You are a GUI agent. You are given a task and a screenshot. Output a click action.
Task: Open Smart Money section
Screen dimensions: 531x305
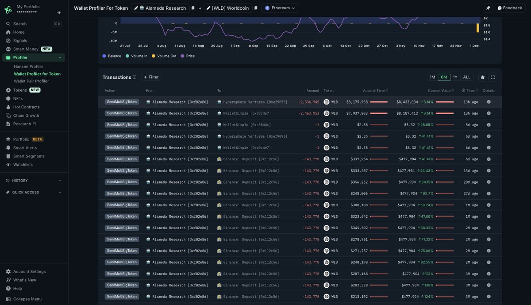point(26,49)
